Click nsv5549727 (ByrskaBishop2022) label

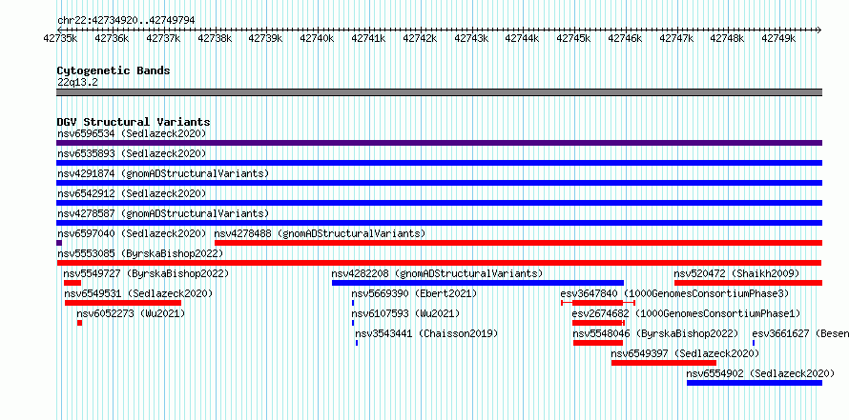tap(146, 273)
